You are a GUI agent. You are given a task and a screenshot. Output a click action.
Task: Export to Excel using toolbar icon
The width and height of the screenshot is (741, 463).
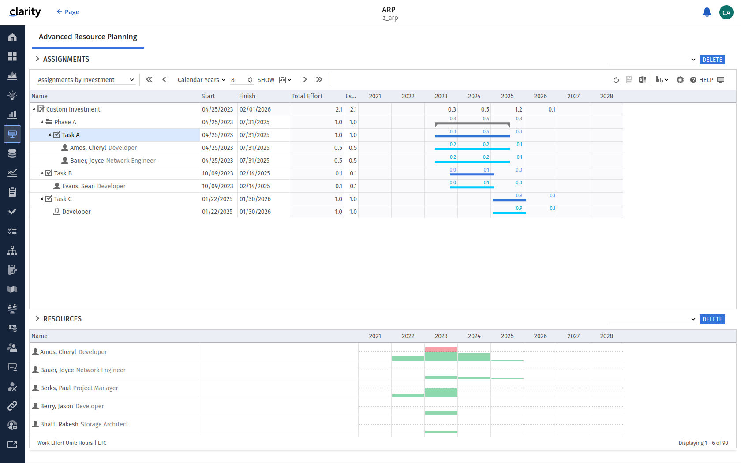point(643,80)
